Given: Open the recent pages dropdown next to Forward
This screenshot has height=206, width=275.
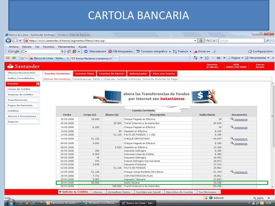Looking at the screenshot, I should (20, 41).
